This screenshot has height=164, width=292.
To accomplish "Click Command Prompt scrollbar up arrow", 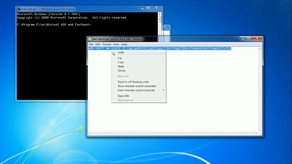I will (x=159, y=14).
